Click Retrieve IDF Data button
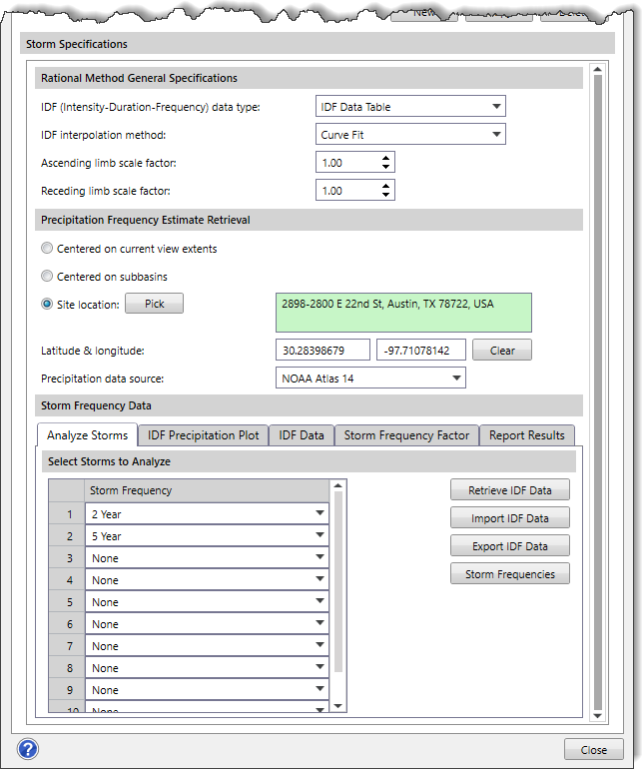The image size is (642, 769). click(510, 490)
